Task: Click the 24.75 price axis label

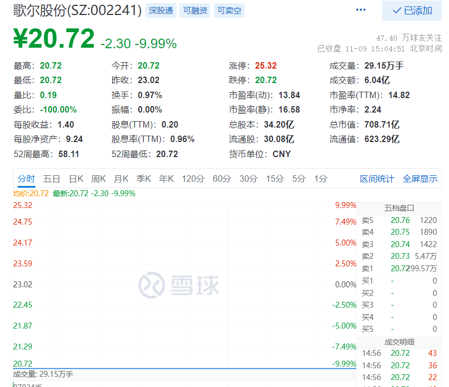Action: click(23, 222)
